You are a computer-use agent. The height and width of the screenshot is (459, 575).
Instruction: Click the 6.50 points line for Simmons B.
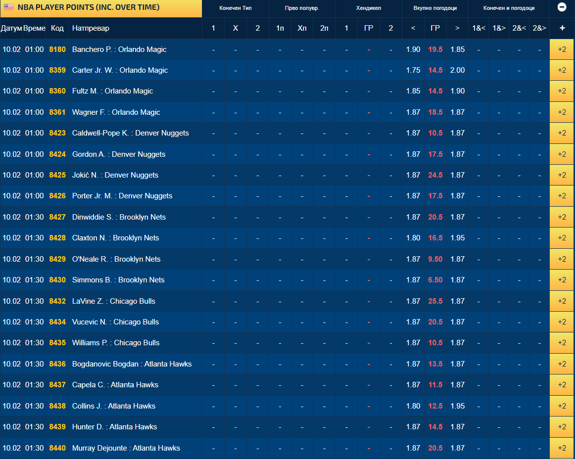(x=435, y=280)
